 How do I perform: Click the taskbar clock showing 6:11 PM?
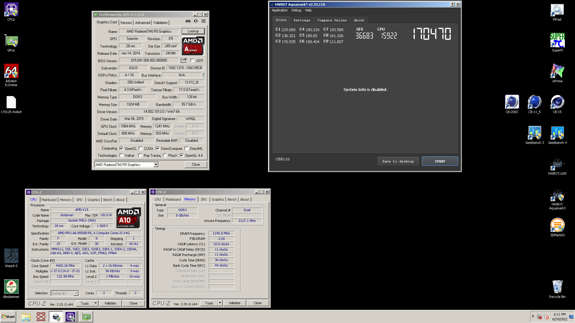[x=559, y=317]
